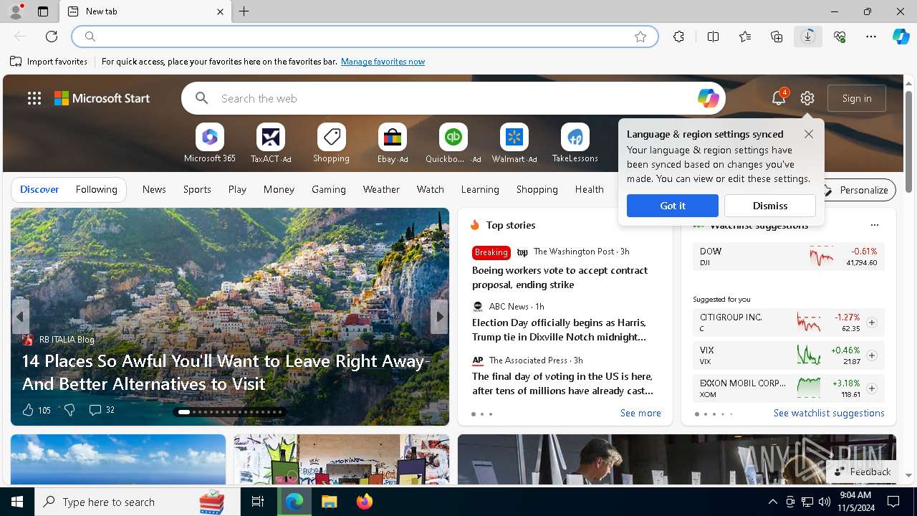This screenshot has height=516, width=917.
Task: Add VIX to watchlist
Action: tap(871, 355)
